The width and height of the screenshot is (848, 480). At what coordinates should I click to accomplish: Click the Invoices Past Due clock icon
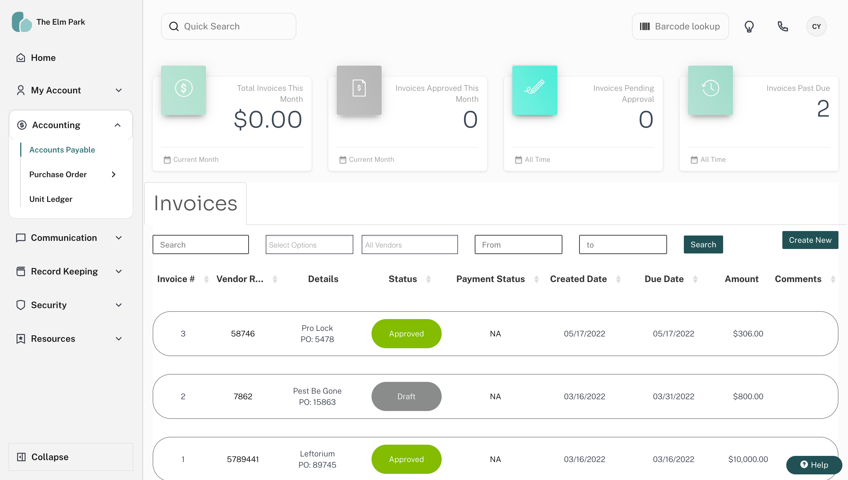(710, 88)
